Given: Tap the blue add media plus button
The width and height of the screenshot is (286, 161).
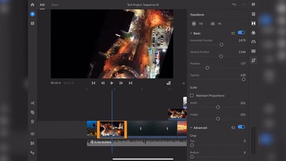Looking at the screenshot, I should point(33,14).
